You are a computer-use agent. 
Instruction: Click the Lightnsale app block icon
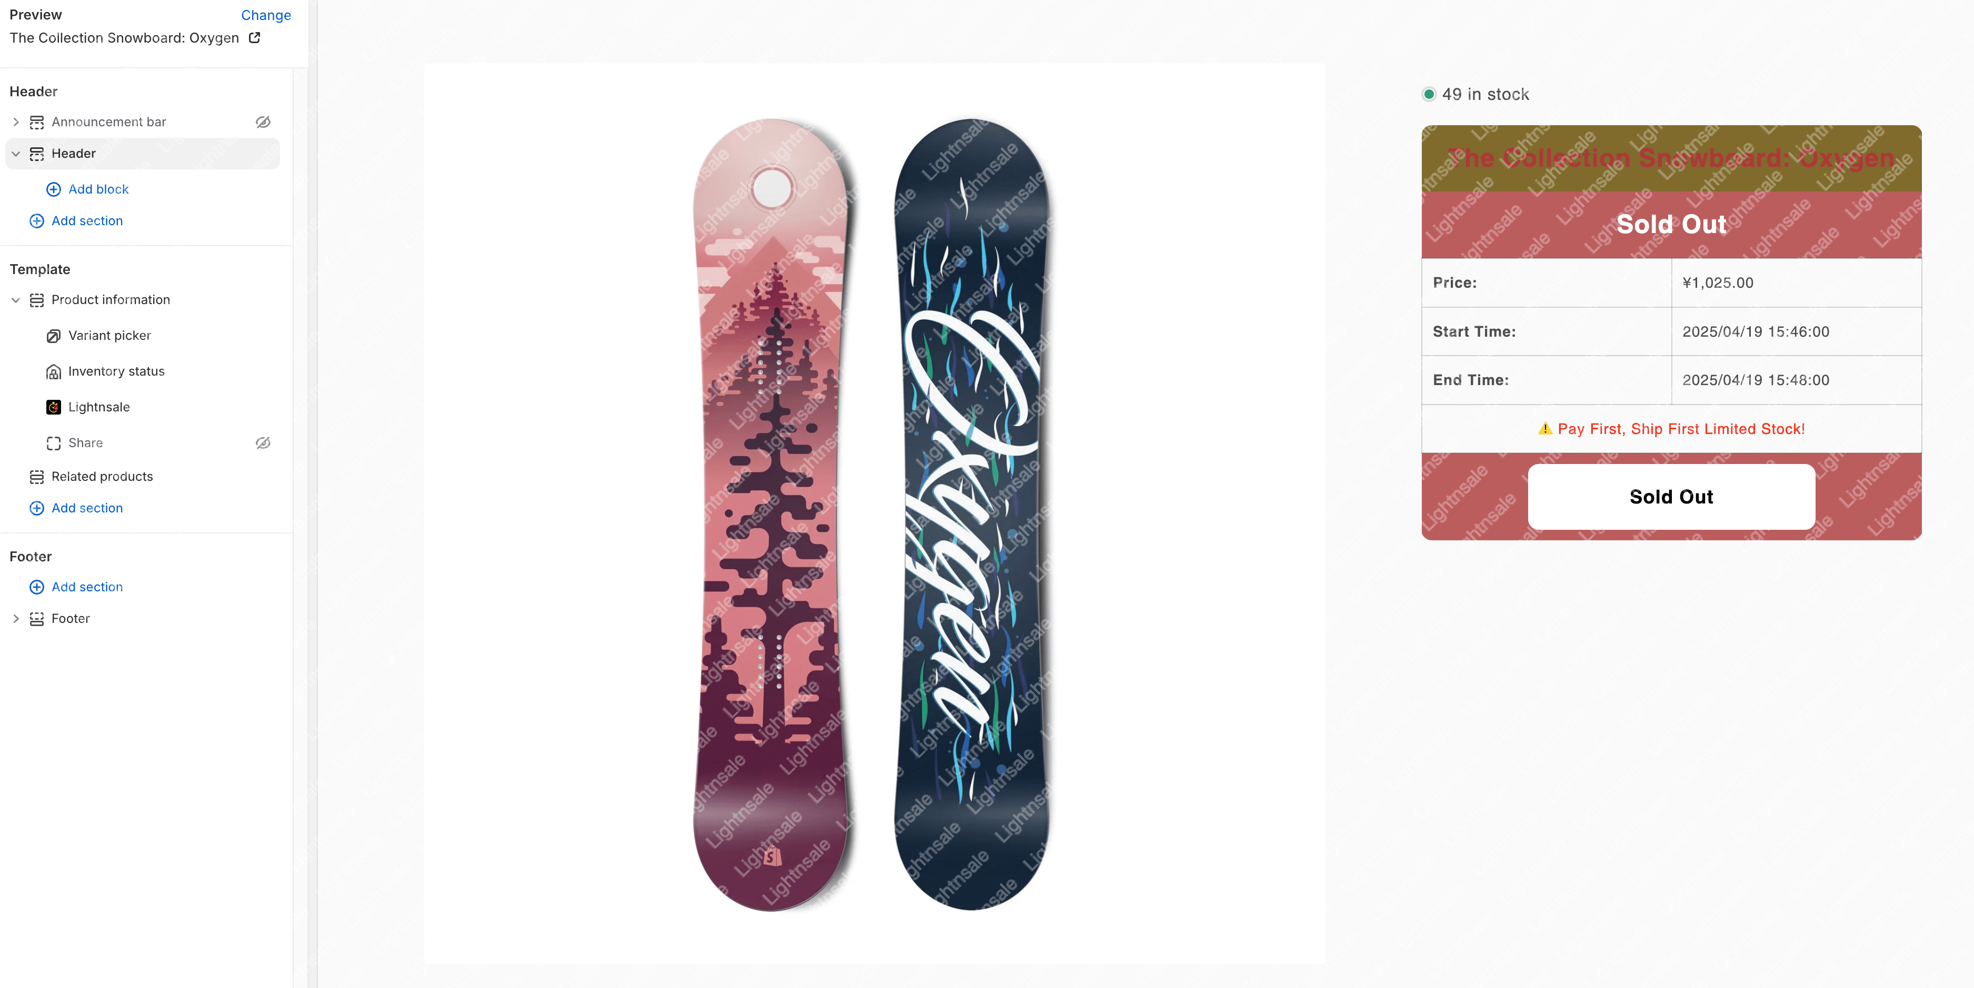click(x=54, y=407)
